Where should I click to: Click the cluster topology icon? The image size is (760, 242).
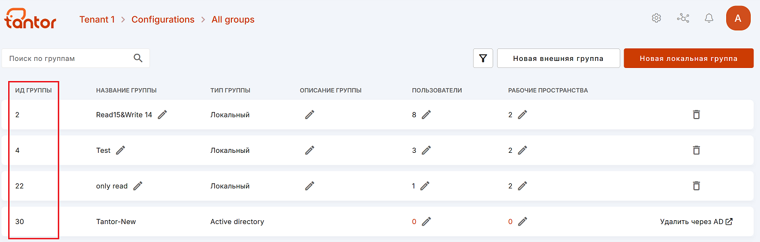(683, 18)
